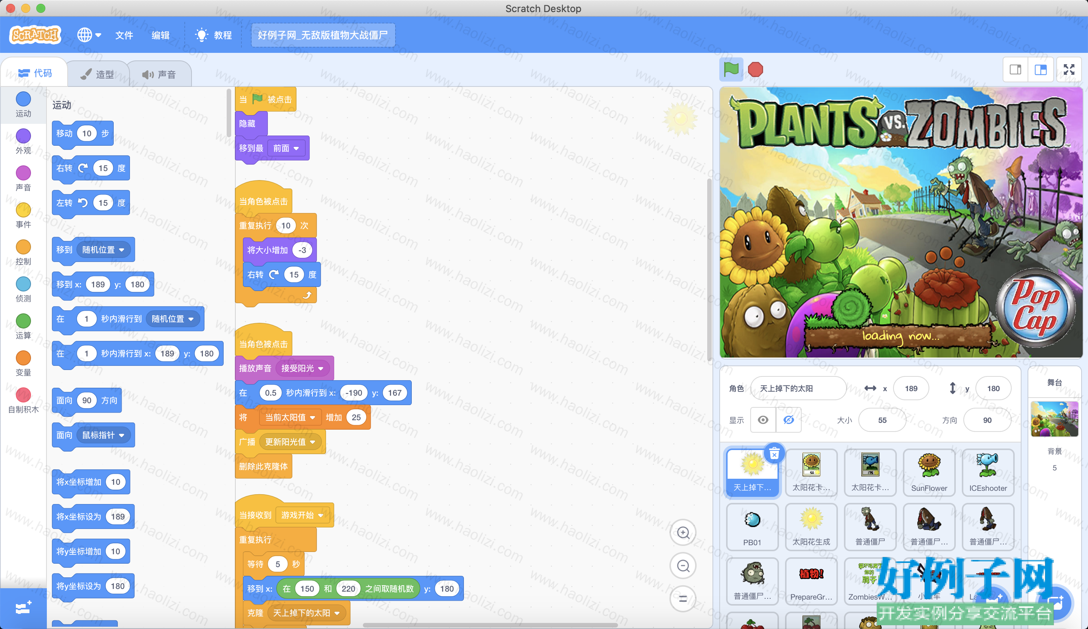
Task: Select the SunFlower sprite
Action: tap(929, 472)
